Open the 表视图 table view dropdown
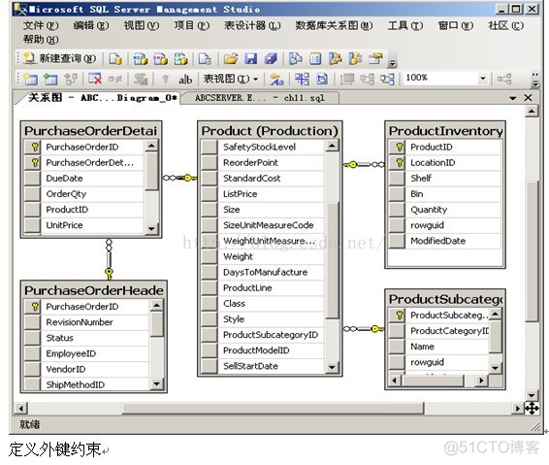The height and width of the screenshot is (465, 549). [x=231, y=79]
